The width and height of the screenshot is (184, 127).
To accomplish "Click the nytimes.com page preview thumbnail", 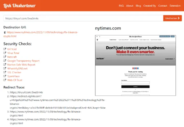I will [x=135, y=65].
